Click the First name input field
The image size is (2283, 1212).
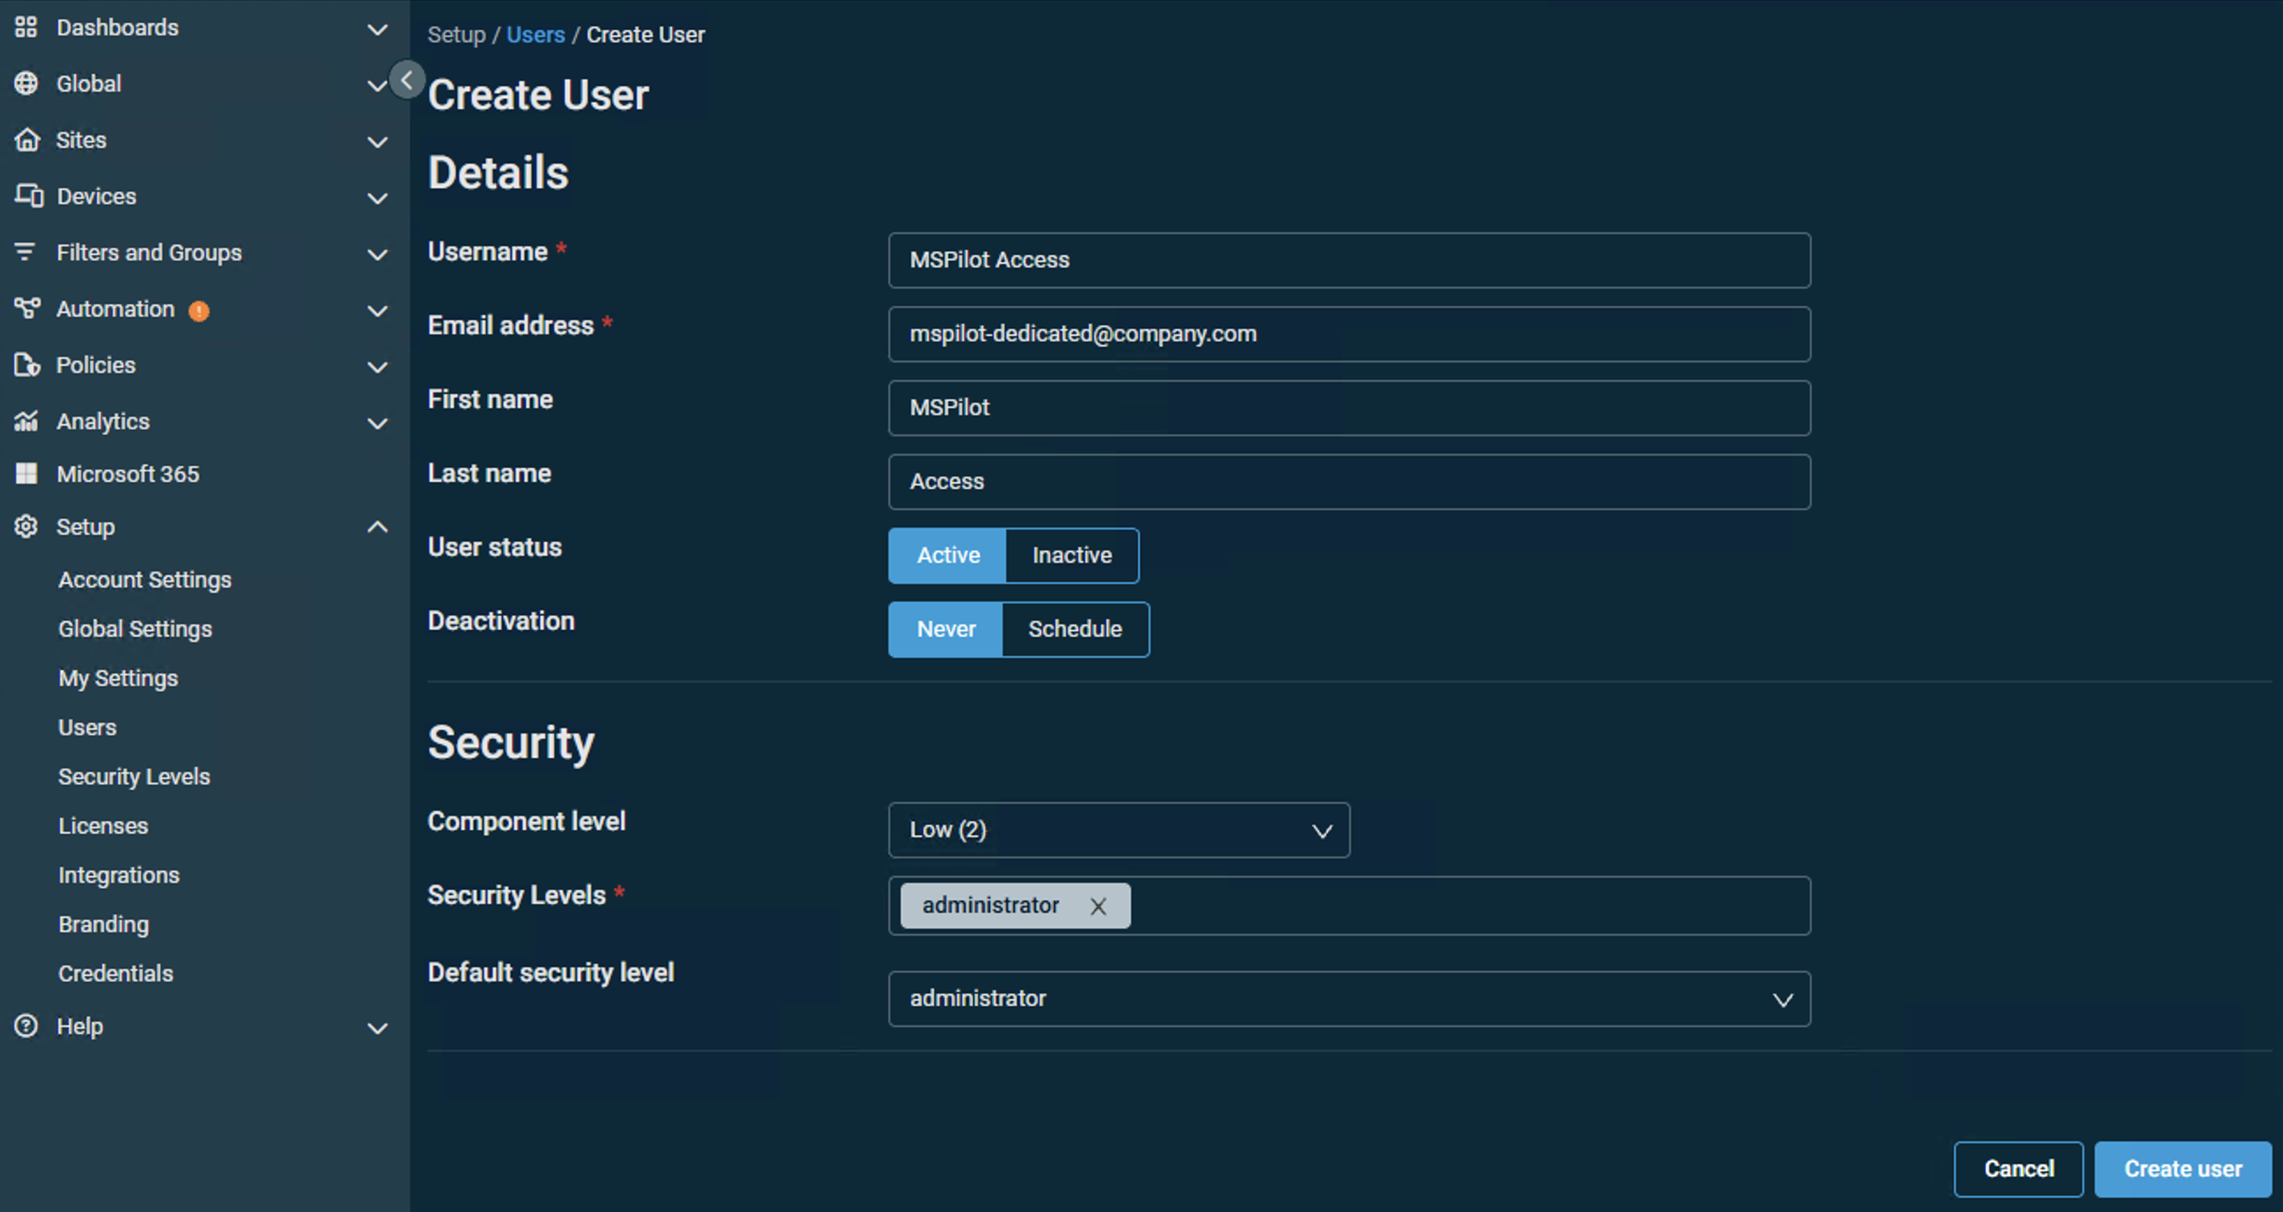(x=1349, y=409)
